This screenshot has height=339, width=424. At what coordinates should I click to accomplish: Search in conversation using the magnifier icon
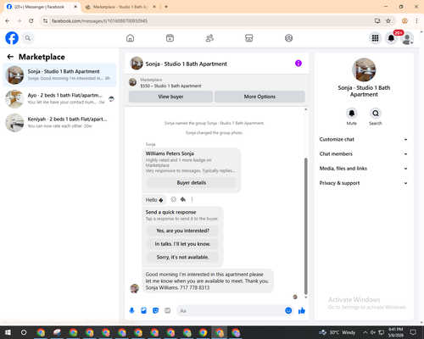[x=376, y=114]
